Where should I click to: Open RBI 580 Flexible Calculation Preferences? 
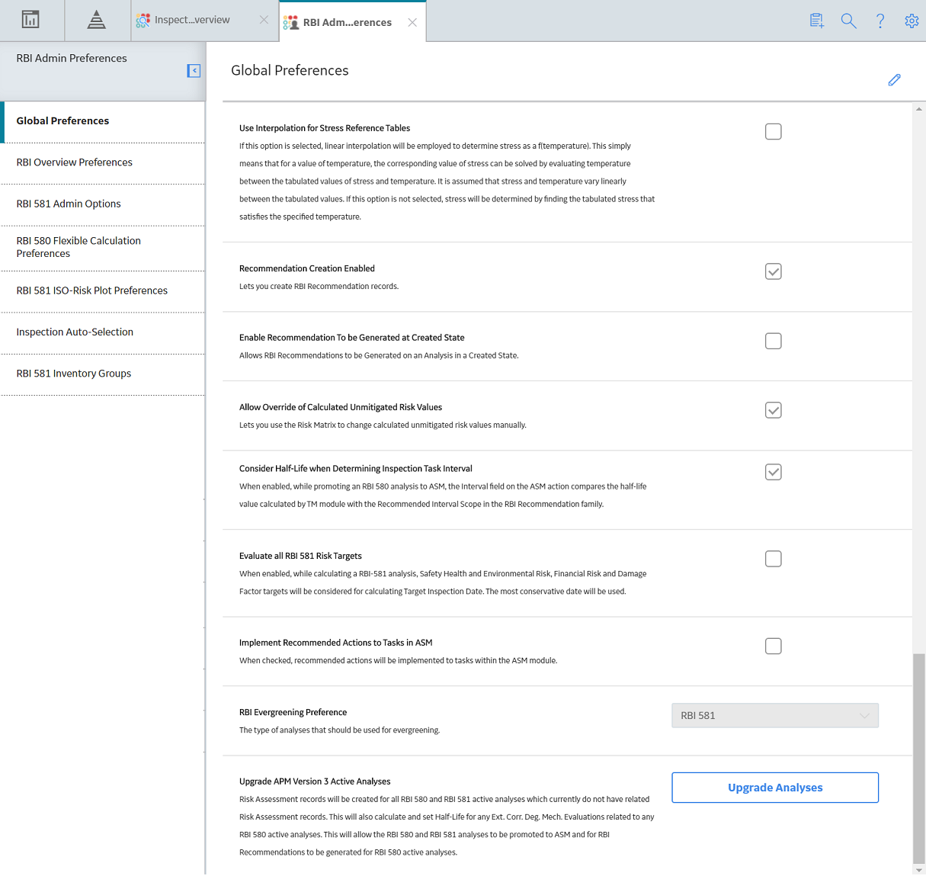click(103, 247)
